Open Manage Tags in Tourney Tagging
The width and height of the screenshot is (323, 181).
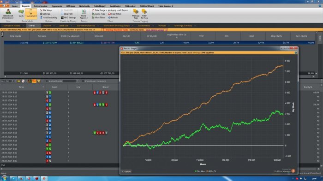coord(136,14)
